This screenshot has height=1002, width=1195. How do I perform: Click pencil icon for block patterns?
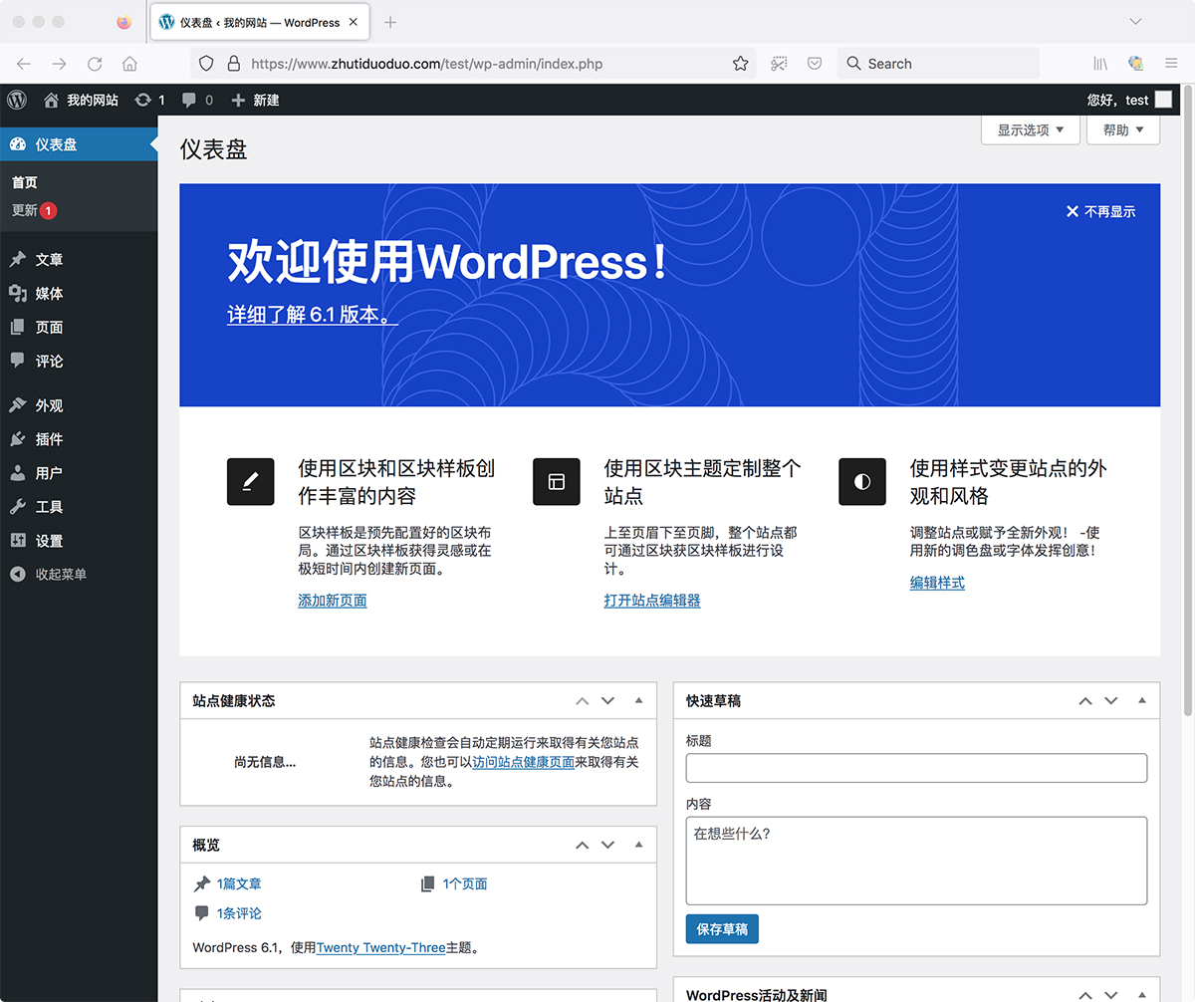250,481
